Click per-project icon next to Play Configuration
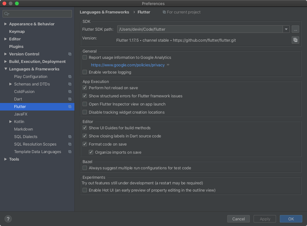This screenshot has width=307, height=226. 69,76
